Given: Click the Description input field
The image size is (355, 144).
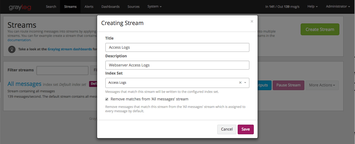Looking at the screenshot, I should [x=177, y=65].
